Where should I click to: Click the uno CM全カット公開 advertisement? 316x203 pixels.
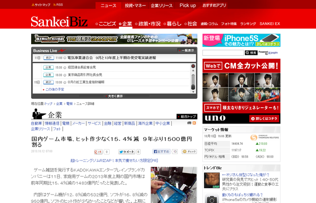(241, 91)
